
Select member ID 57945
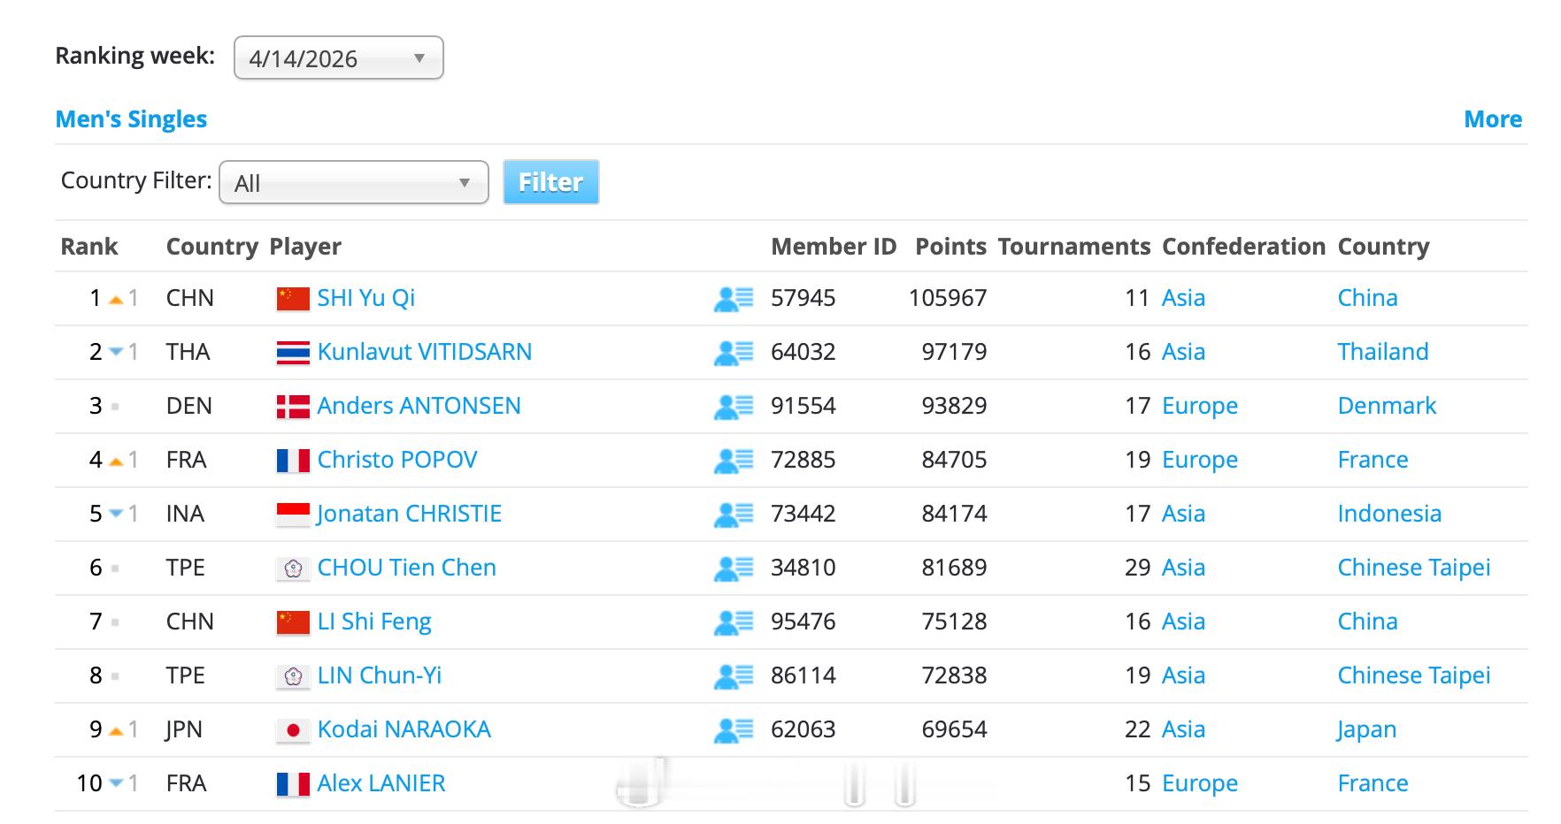point(803,298)
